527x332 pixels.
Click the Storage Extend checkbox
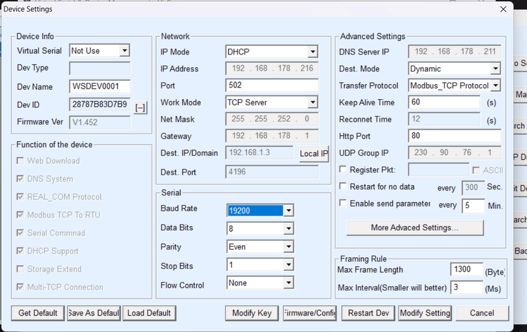20,269
